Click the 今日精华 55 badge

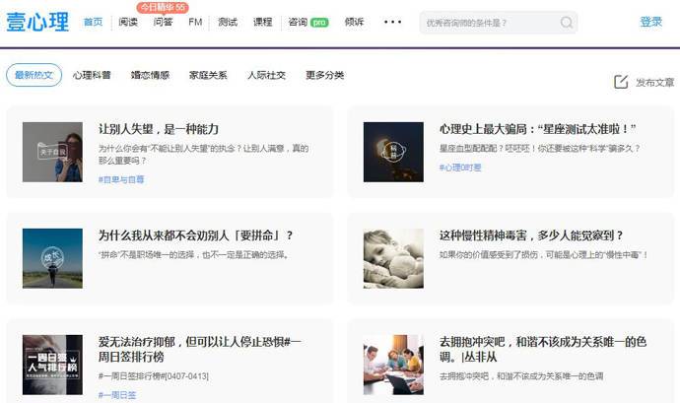pyautogui.click(x=163, y=7)
